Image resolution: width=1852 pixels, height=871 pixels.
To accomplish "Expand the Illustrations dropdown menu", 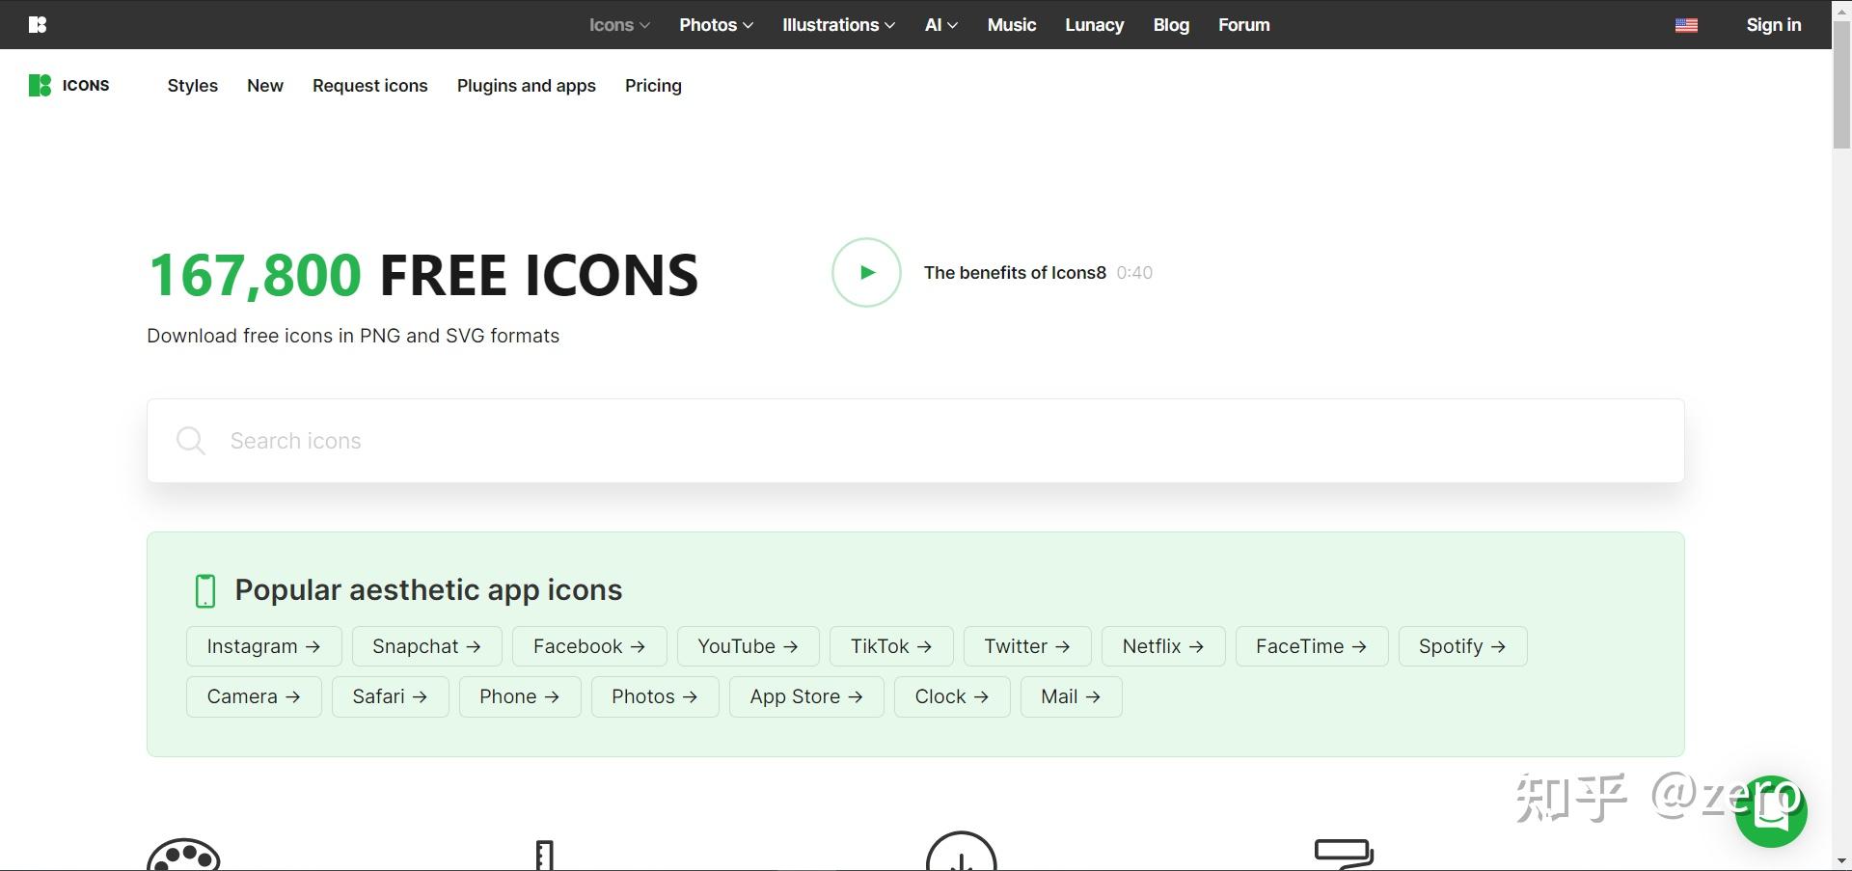I will point(838,25).
